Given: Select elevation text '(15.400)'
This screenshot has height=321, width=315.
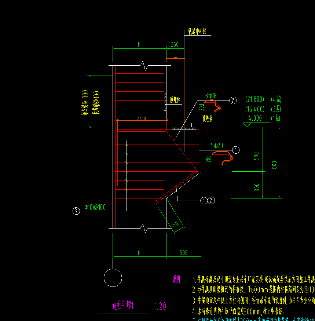Looking at the screenshot, I should click(255, 109).
